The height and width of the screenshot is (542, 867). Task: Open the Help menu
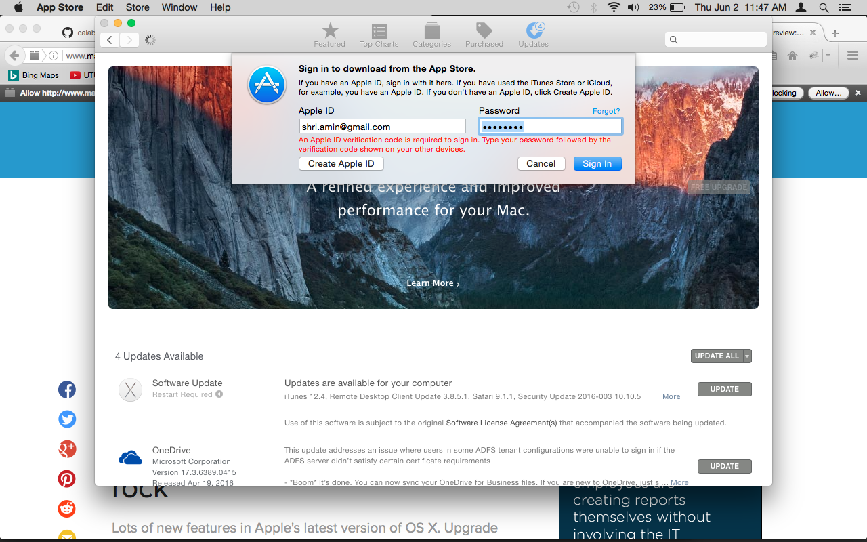click(x=220, y=7)
